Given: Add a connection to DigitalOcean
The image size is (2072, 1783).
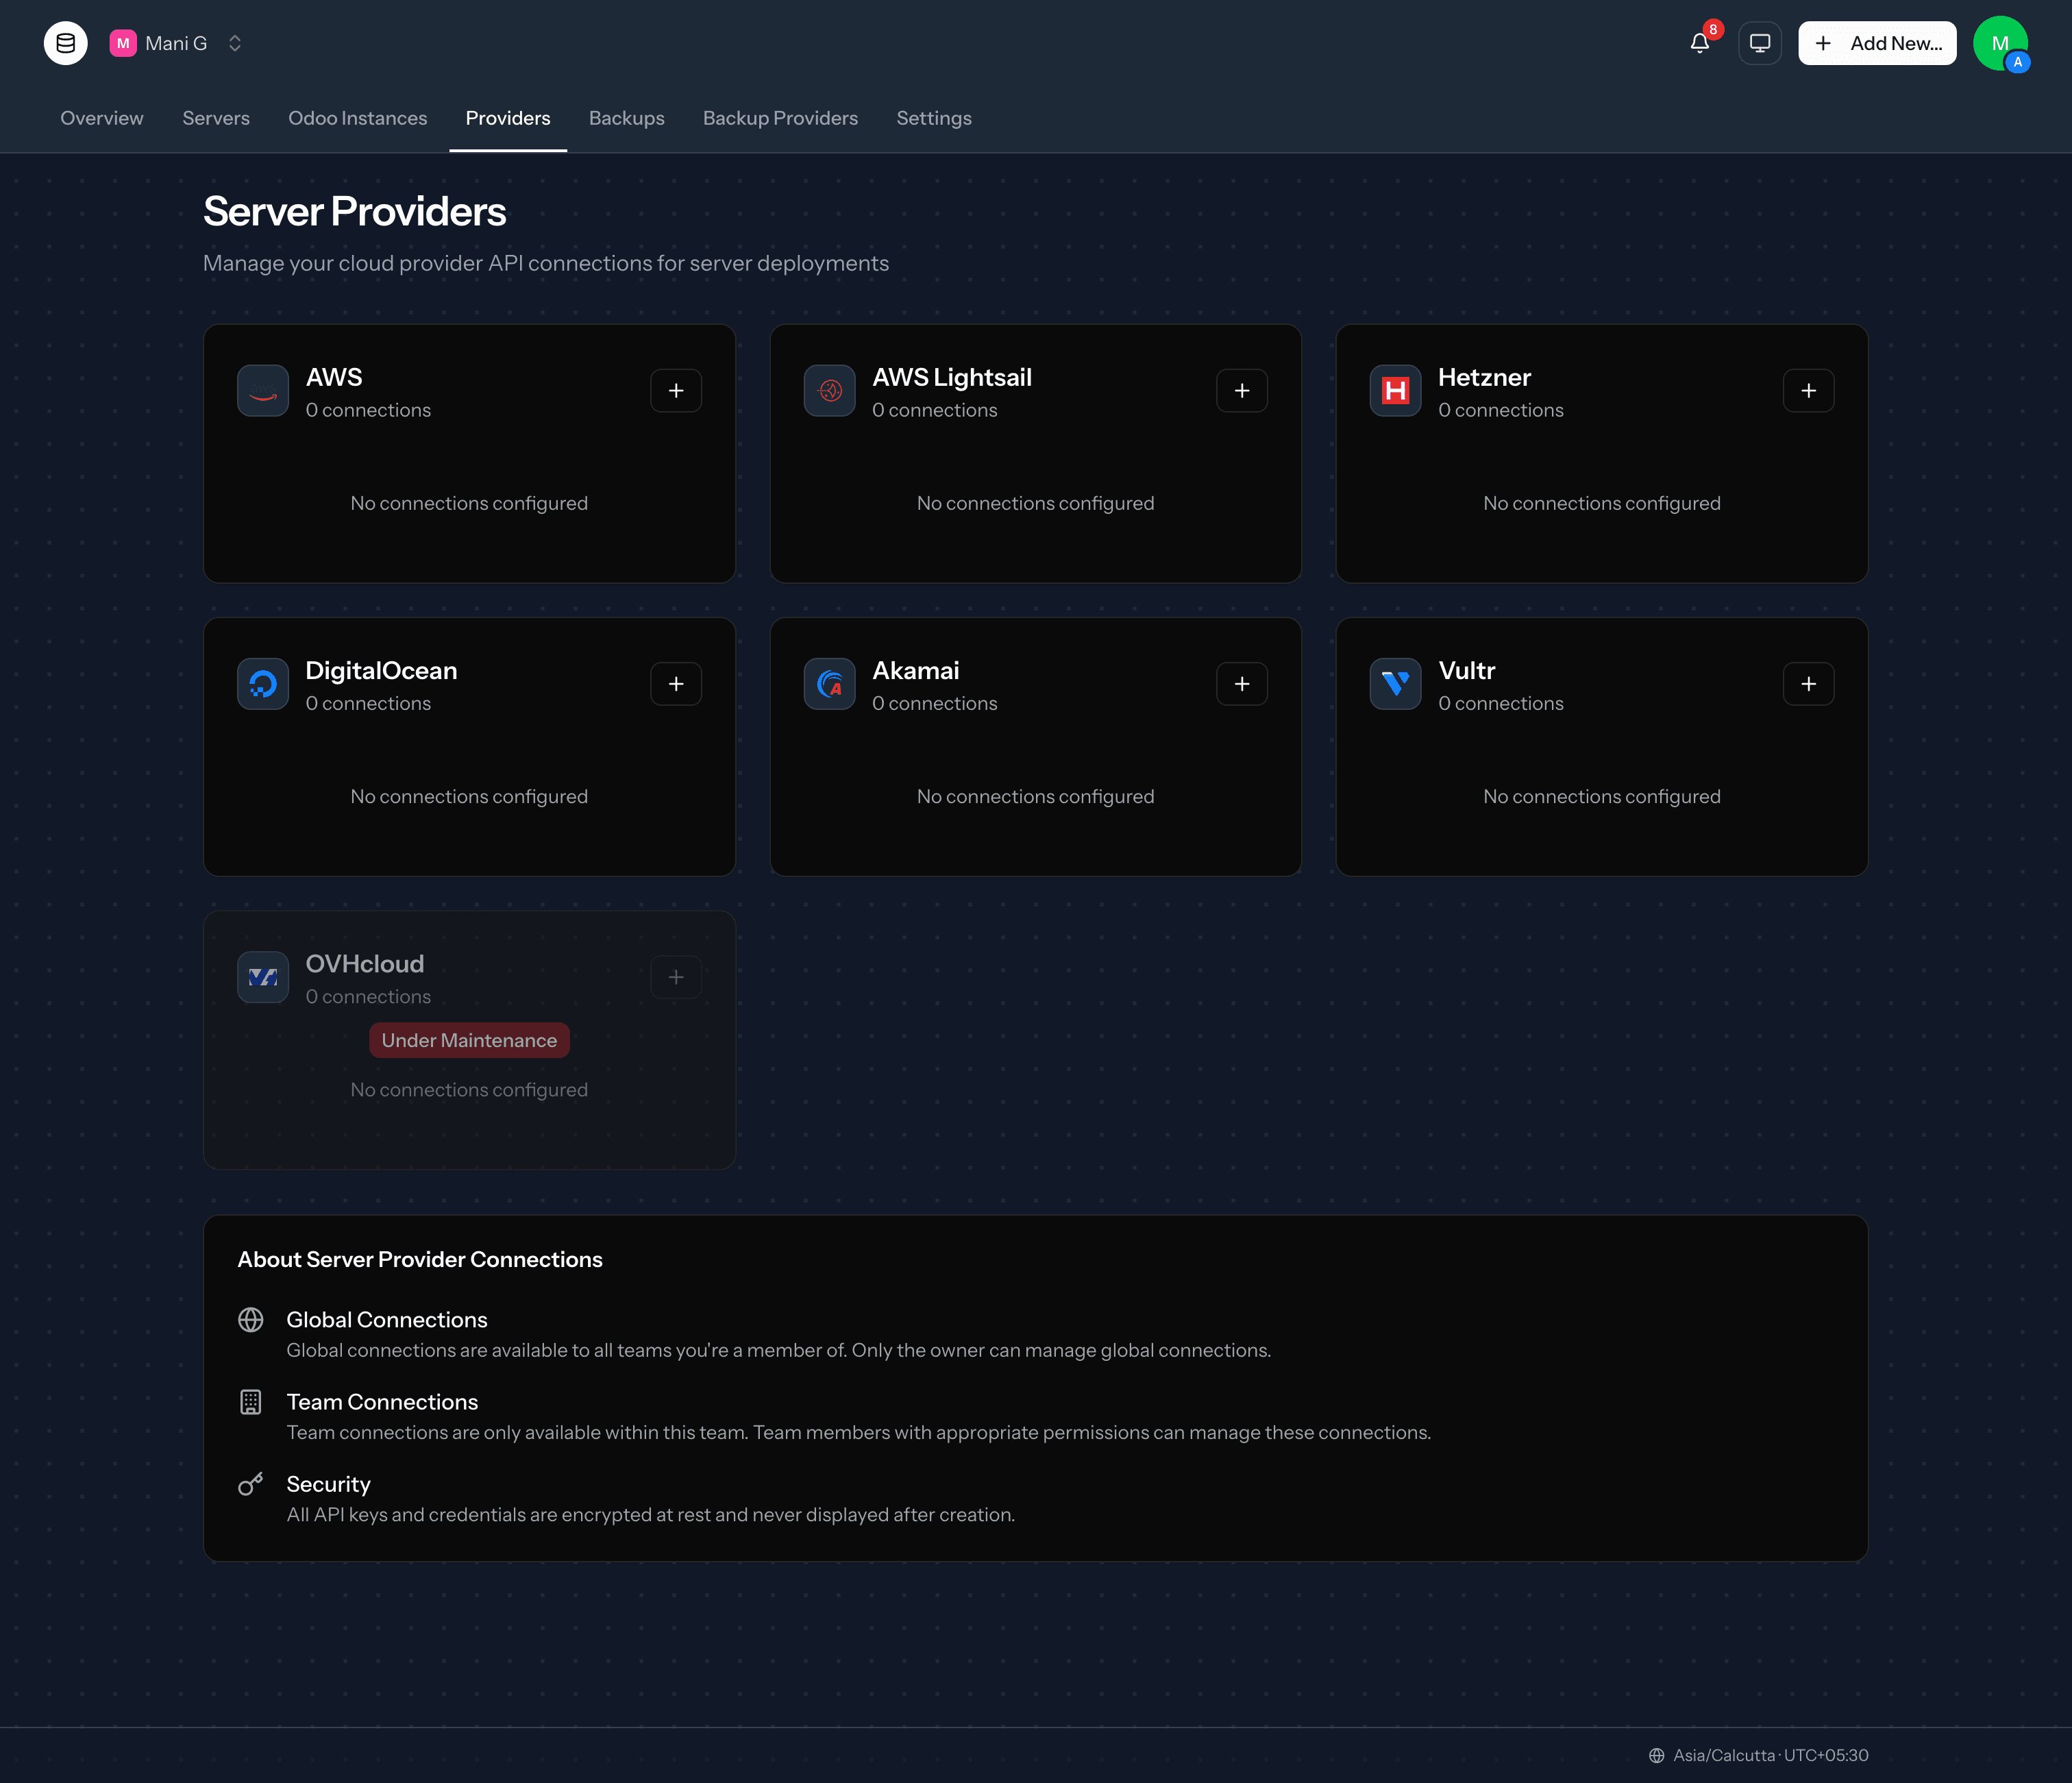Looking at the screenshot, I should (676, 684).
